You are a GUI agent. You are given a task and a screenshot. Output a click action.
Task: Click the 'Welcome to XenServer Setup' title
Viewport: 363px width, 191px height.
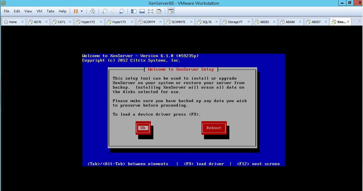181,69
